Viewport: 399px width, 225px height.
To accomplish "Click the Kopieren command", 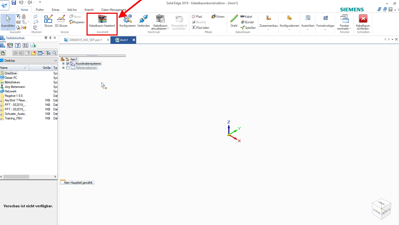I will [x=77, y=22].
